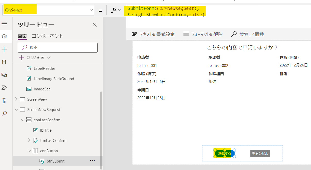Select the Tree view layers icon
This screenshot has height=170, width=311.
pyautogui.click(x=4, y=36)
